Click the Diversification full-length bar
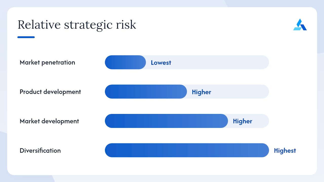The image size is (324, 182). (x=187, y=150)
